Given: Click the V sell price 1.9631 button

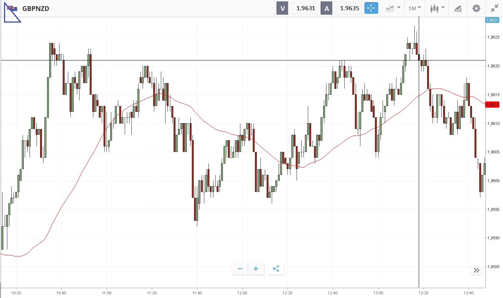Looking at the screenshot, I should 297,8.
